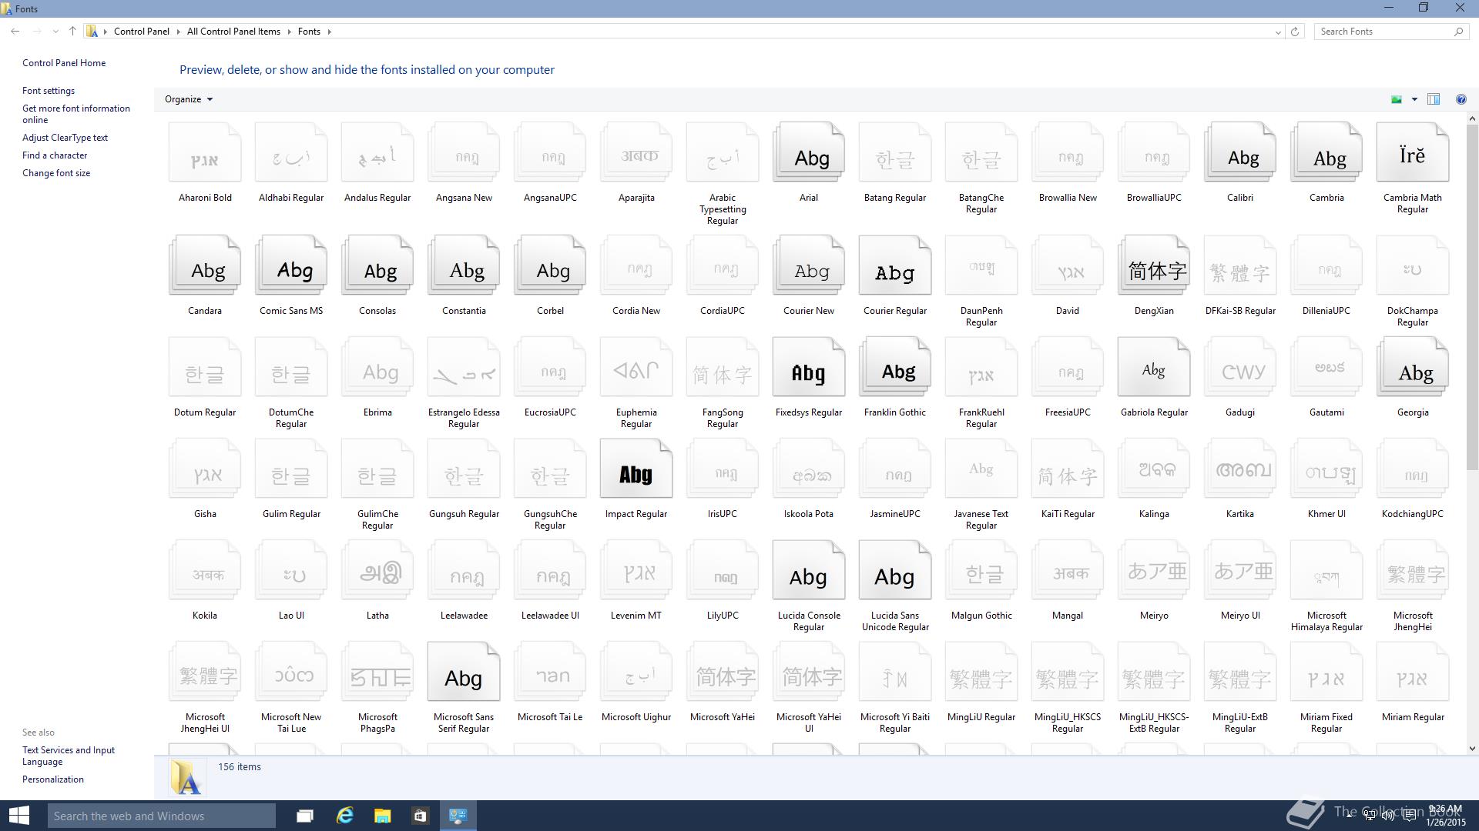Select the Cambria font icon
Viewport: 1479px width, 831px height.
pos(1326,152)
